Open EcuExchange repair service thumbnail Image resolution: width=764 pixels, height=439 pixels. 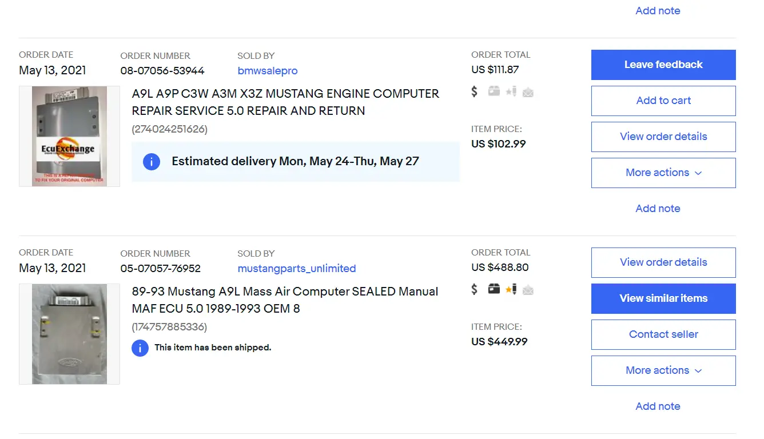pyautogui.click(x=69, y=136)
